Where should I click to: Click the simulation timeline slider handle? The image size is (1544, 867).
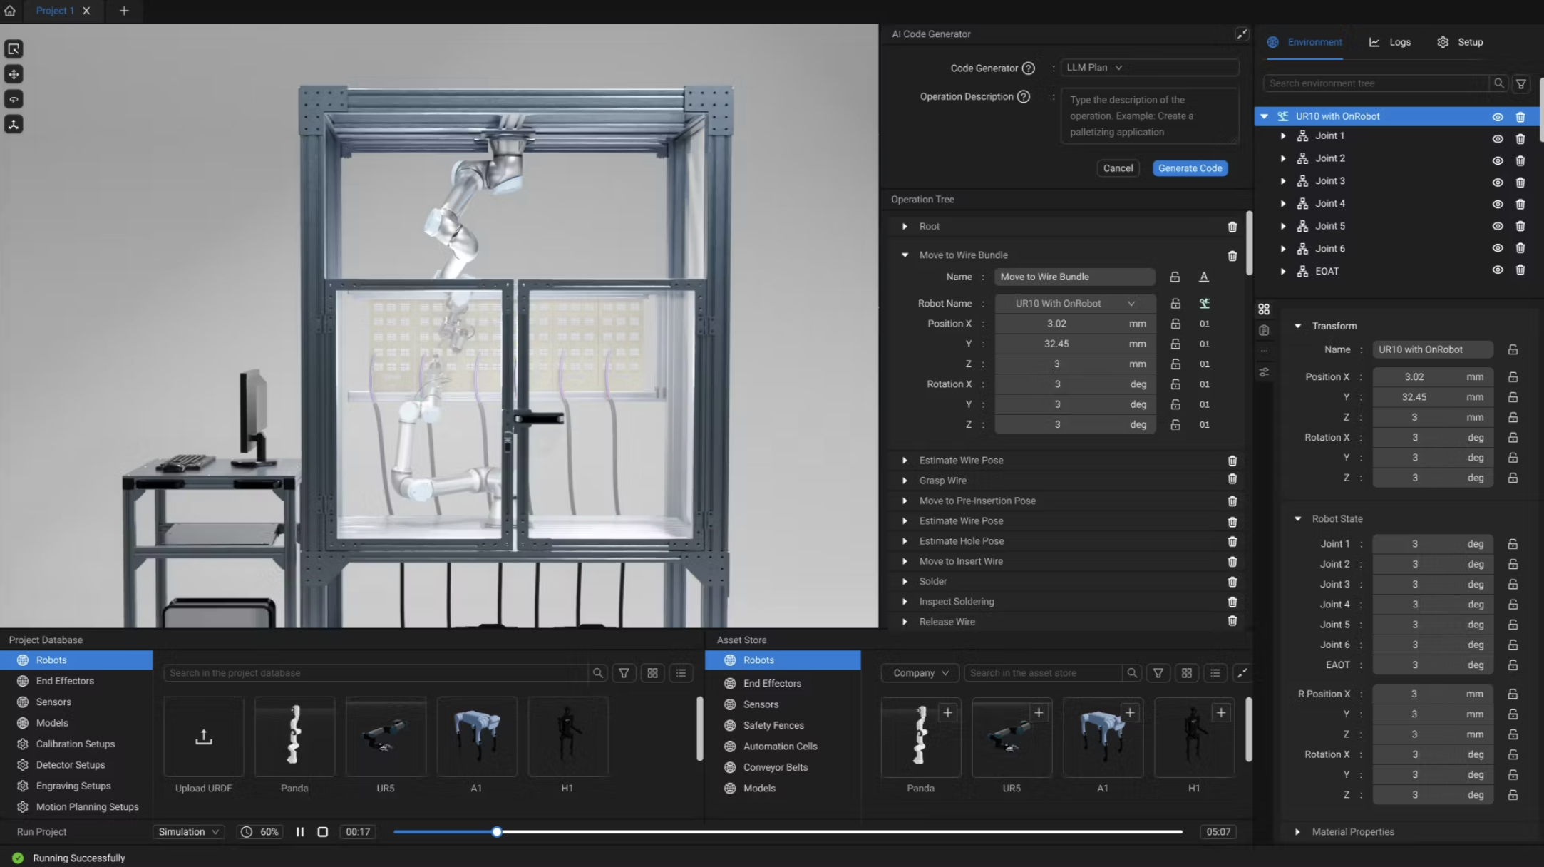coord(497,832)
